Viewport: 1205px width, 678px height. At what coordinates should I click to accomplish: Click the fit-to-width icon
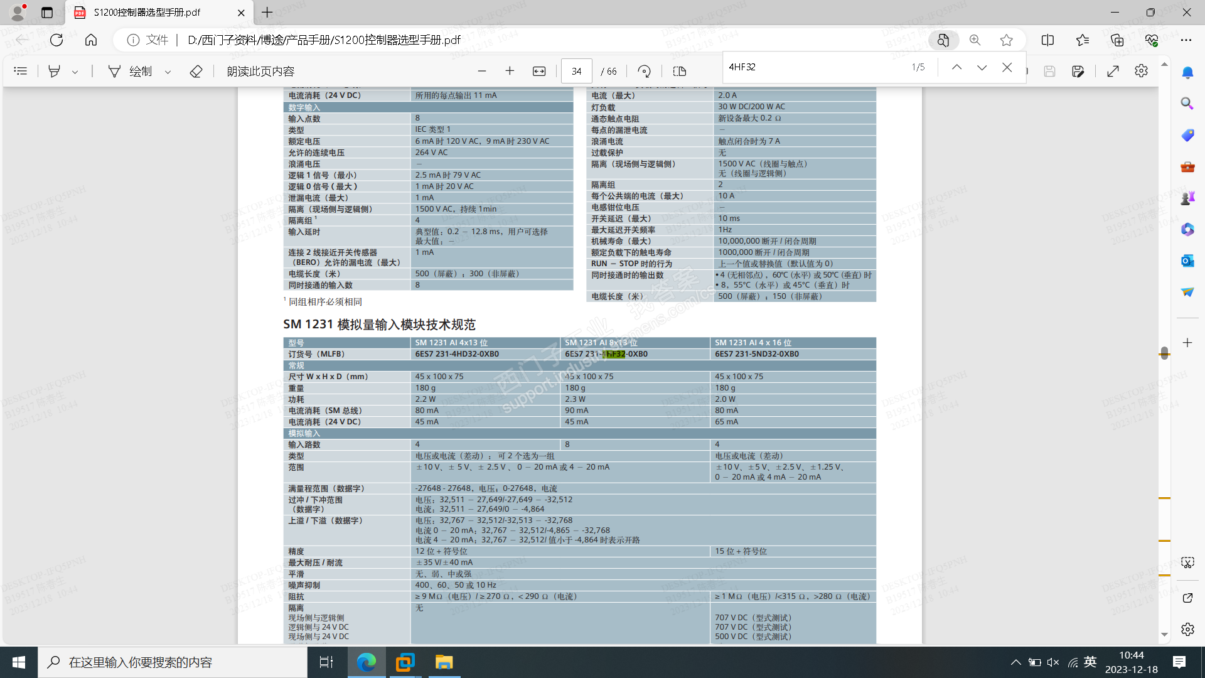tap(539, 71)
